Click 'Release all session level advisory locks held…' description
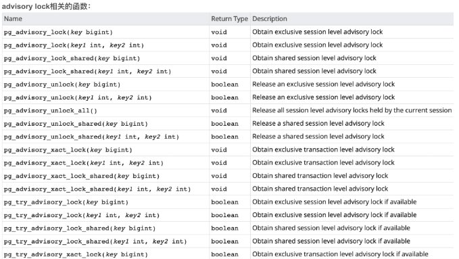The width and height of the screenshot is (459, 259). click(352, 110)
